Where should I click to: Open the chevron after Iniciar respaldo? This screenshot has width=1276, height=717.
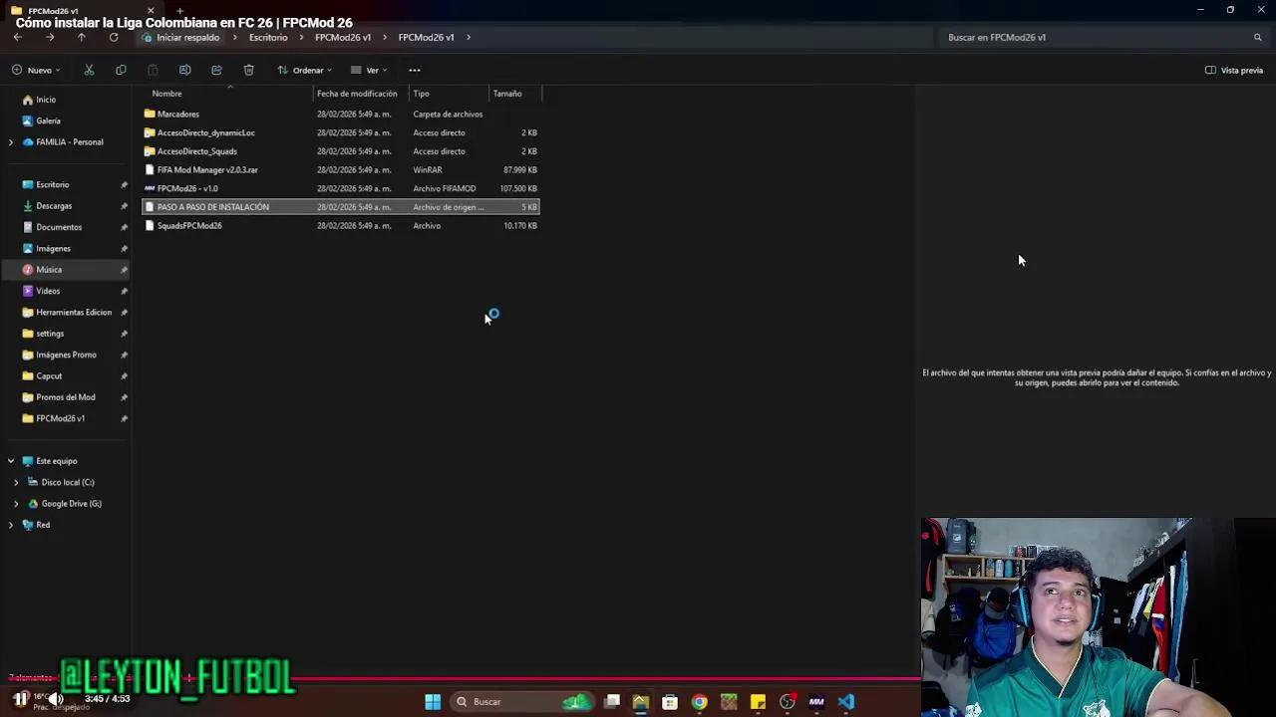235,37
